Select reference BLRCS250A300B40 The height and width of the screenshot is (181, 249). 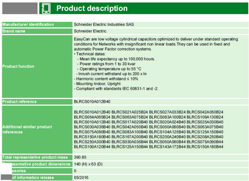(x=92, y=142)
